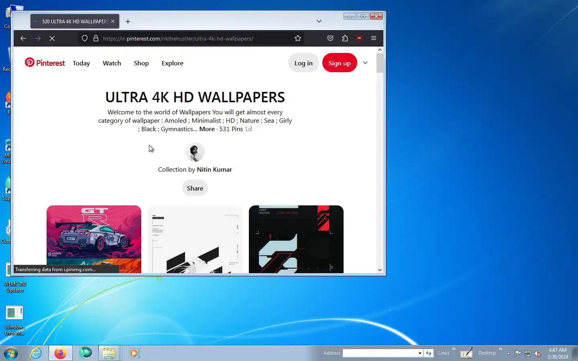Open the Firefox extensions puzzle icon

click(x=345, y=39)
